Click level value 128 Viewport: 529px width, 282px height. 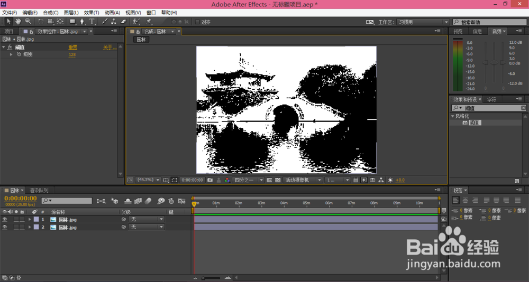tap(72, 54)
